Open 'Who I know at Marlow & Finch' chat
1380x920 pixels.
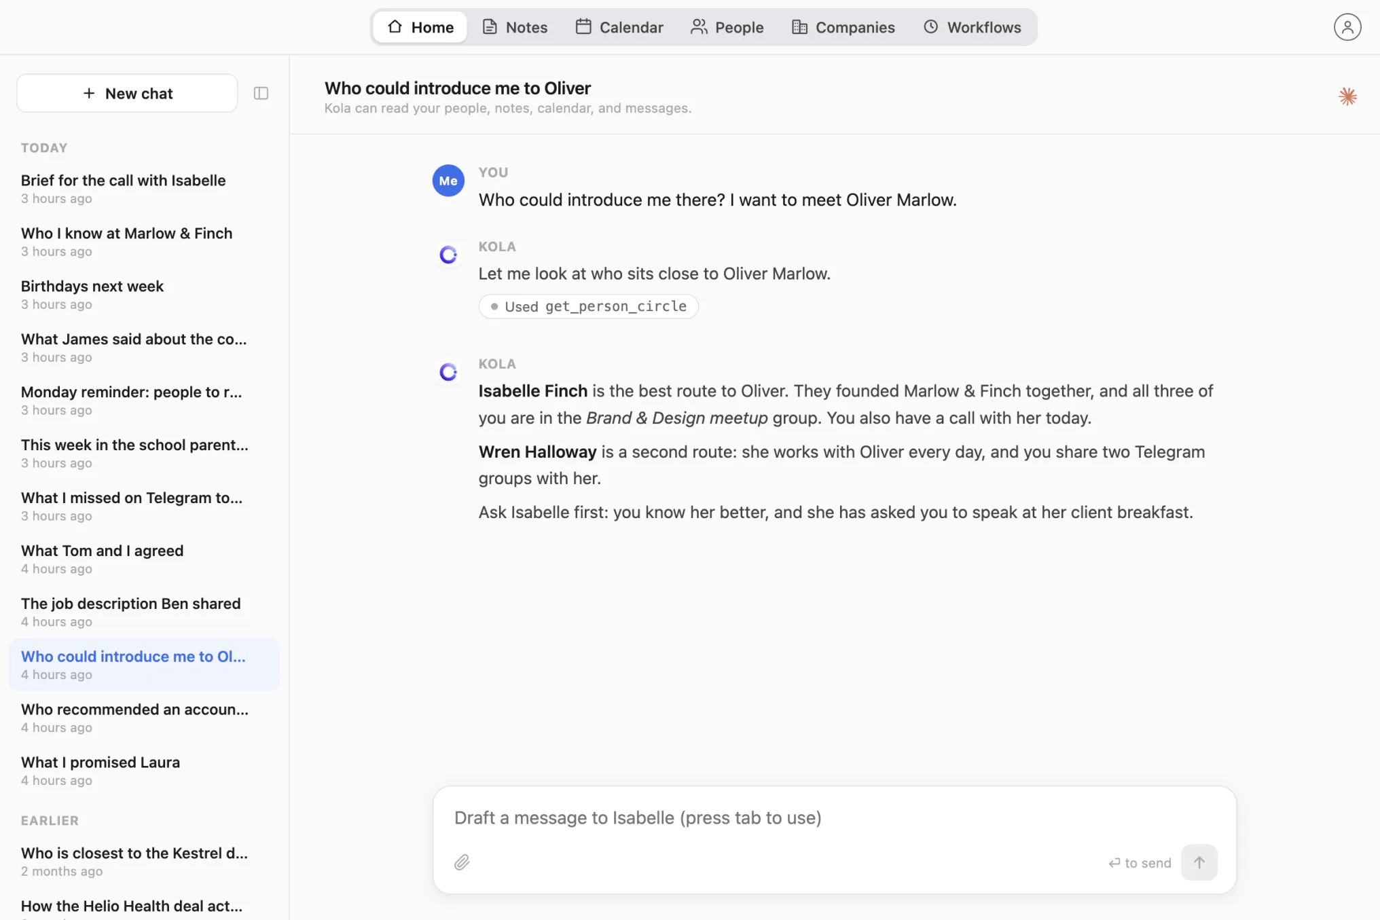pyautogui.click(x=144, y=241)
